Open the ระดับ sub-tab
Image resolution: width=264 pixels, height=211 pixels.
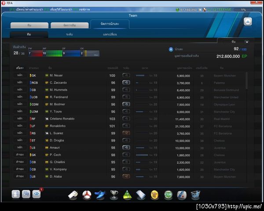(70, 34)
